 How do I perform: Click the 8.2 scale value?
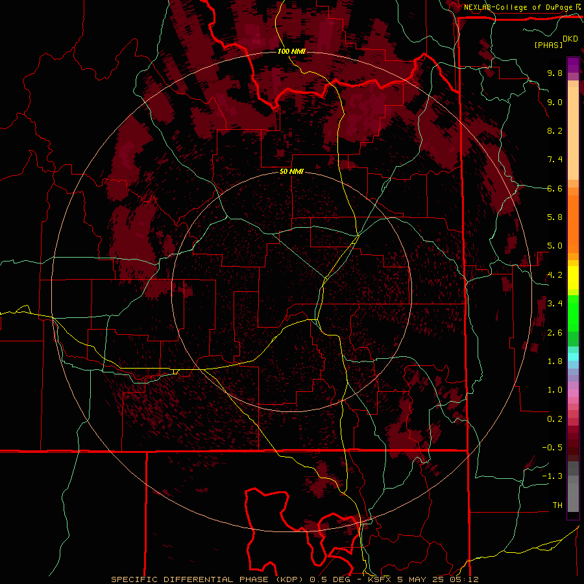[555, 130]
